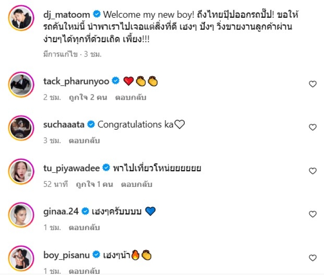Reply to tack_pharunyoo's comment
324x279 pixels.
(x=130, y=97)
